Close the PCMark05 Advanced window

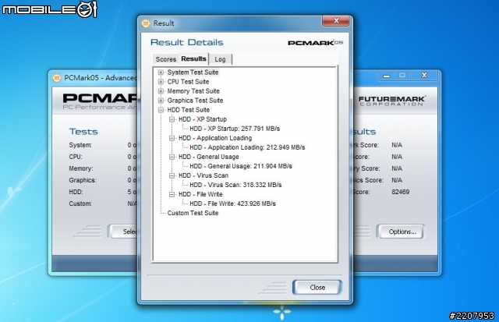[424, 76]
